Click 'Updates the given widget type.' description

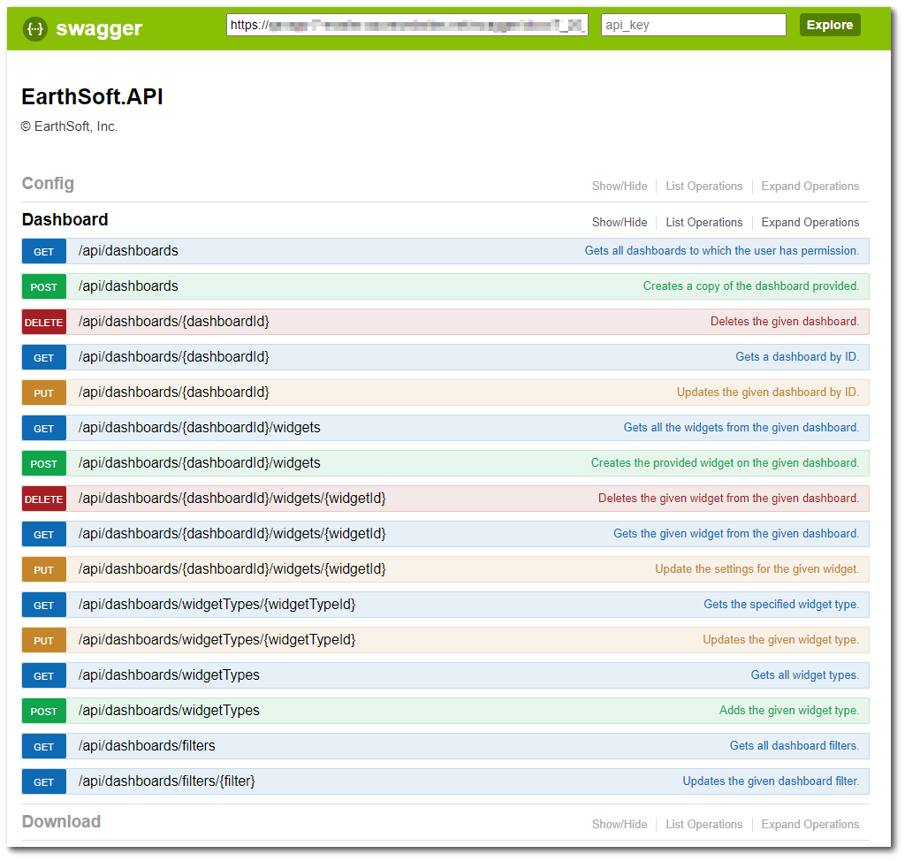coord(781,640)
